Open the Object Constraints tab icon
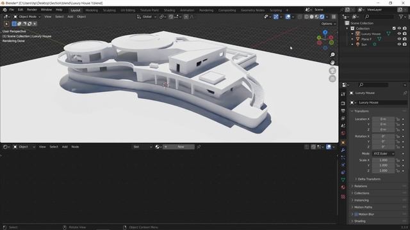 point(343,172)
